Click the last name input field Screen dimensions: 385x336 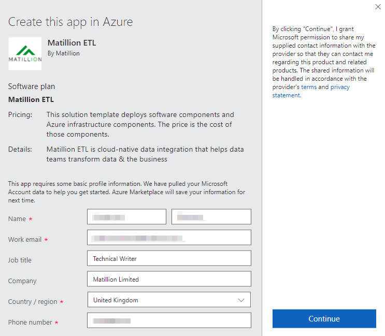point(211,216)
